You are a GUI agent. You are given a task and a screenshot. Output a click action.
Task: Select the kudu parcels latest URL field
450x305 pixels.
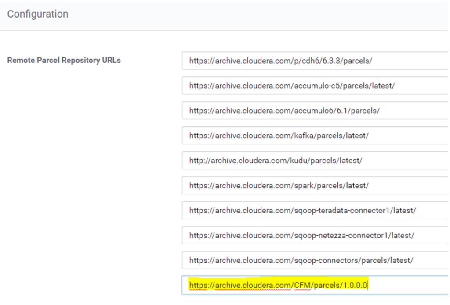315,160
